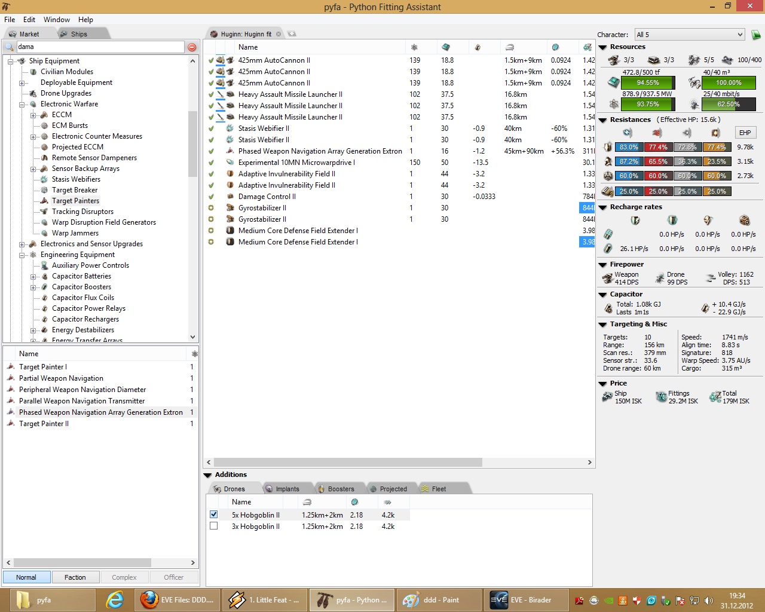The image size is (765, 612).
Task: Click the range column header icon in fitting table
Action: pyautogui.click(x=510, y=47)
